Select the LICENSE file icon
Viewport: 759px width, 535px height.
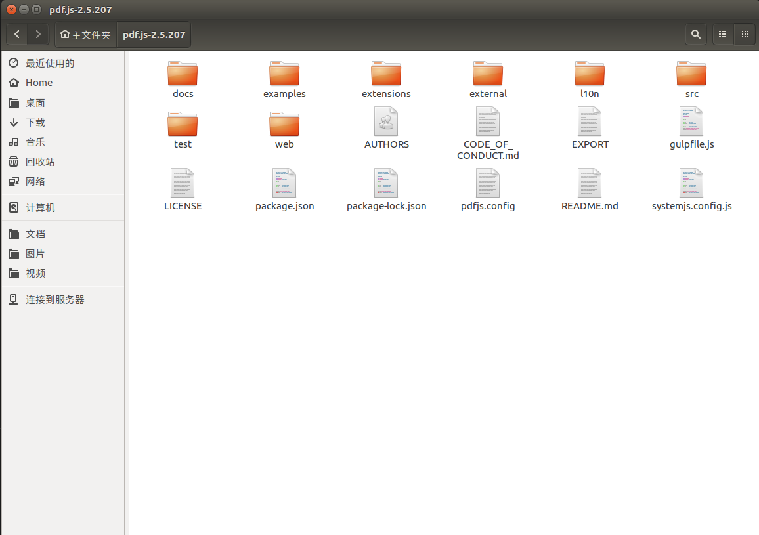tap(183, 183)
